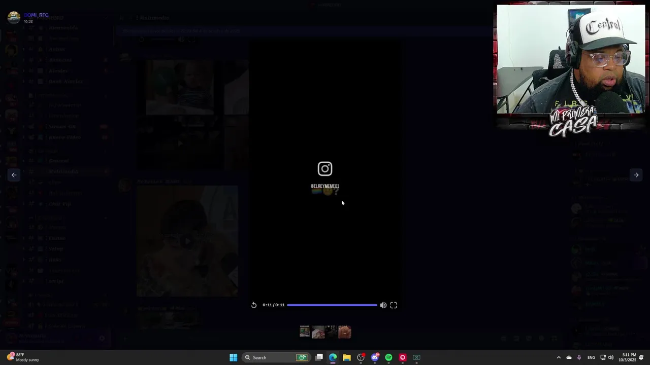Open the system volume tray icon
The width and height of the screenshot is (650, 365).
[610, 357]
